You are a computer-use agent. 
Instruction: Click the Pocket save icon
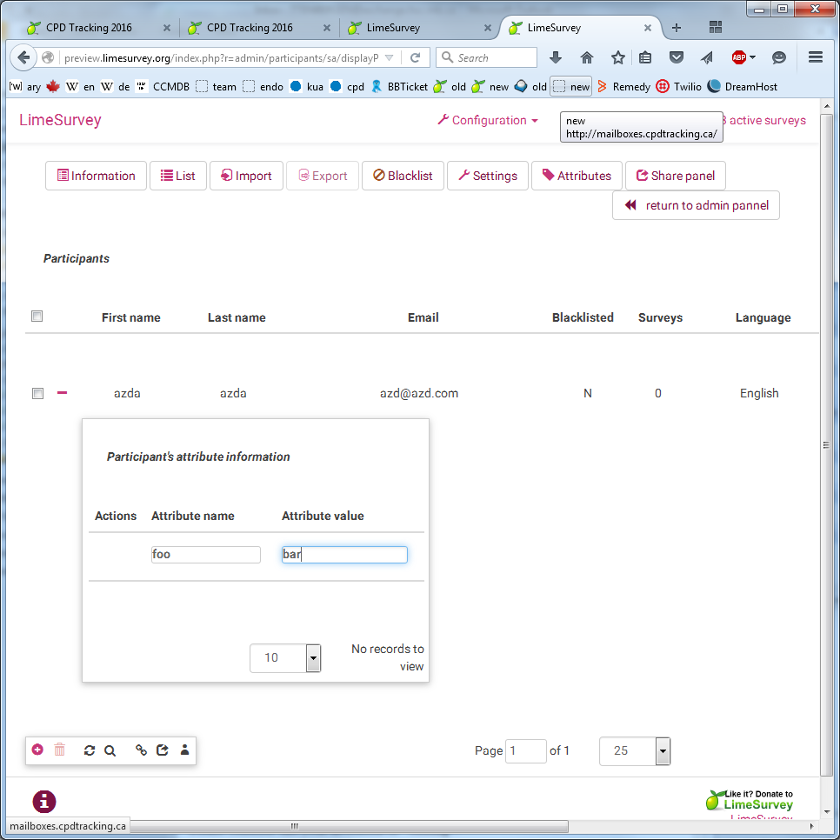coord(677,57)
